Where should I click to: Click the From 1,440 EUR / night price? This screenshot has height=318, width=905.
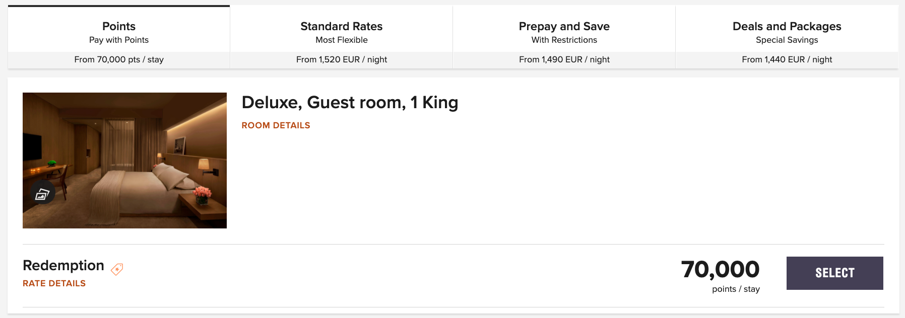click(787, 59)
